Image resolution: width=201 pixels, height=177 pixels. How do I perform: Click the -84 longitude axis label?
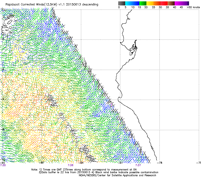tap(81, 163)
